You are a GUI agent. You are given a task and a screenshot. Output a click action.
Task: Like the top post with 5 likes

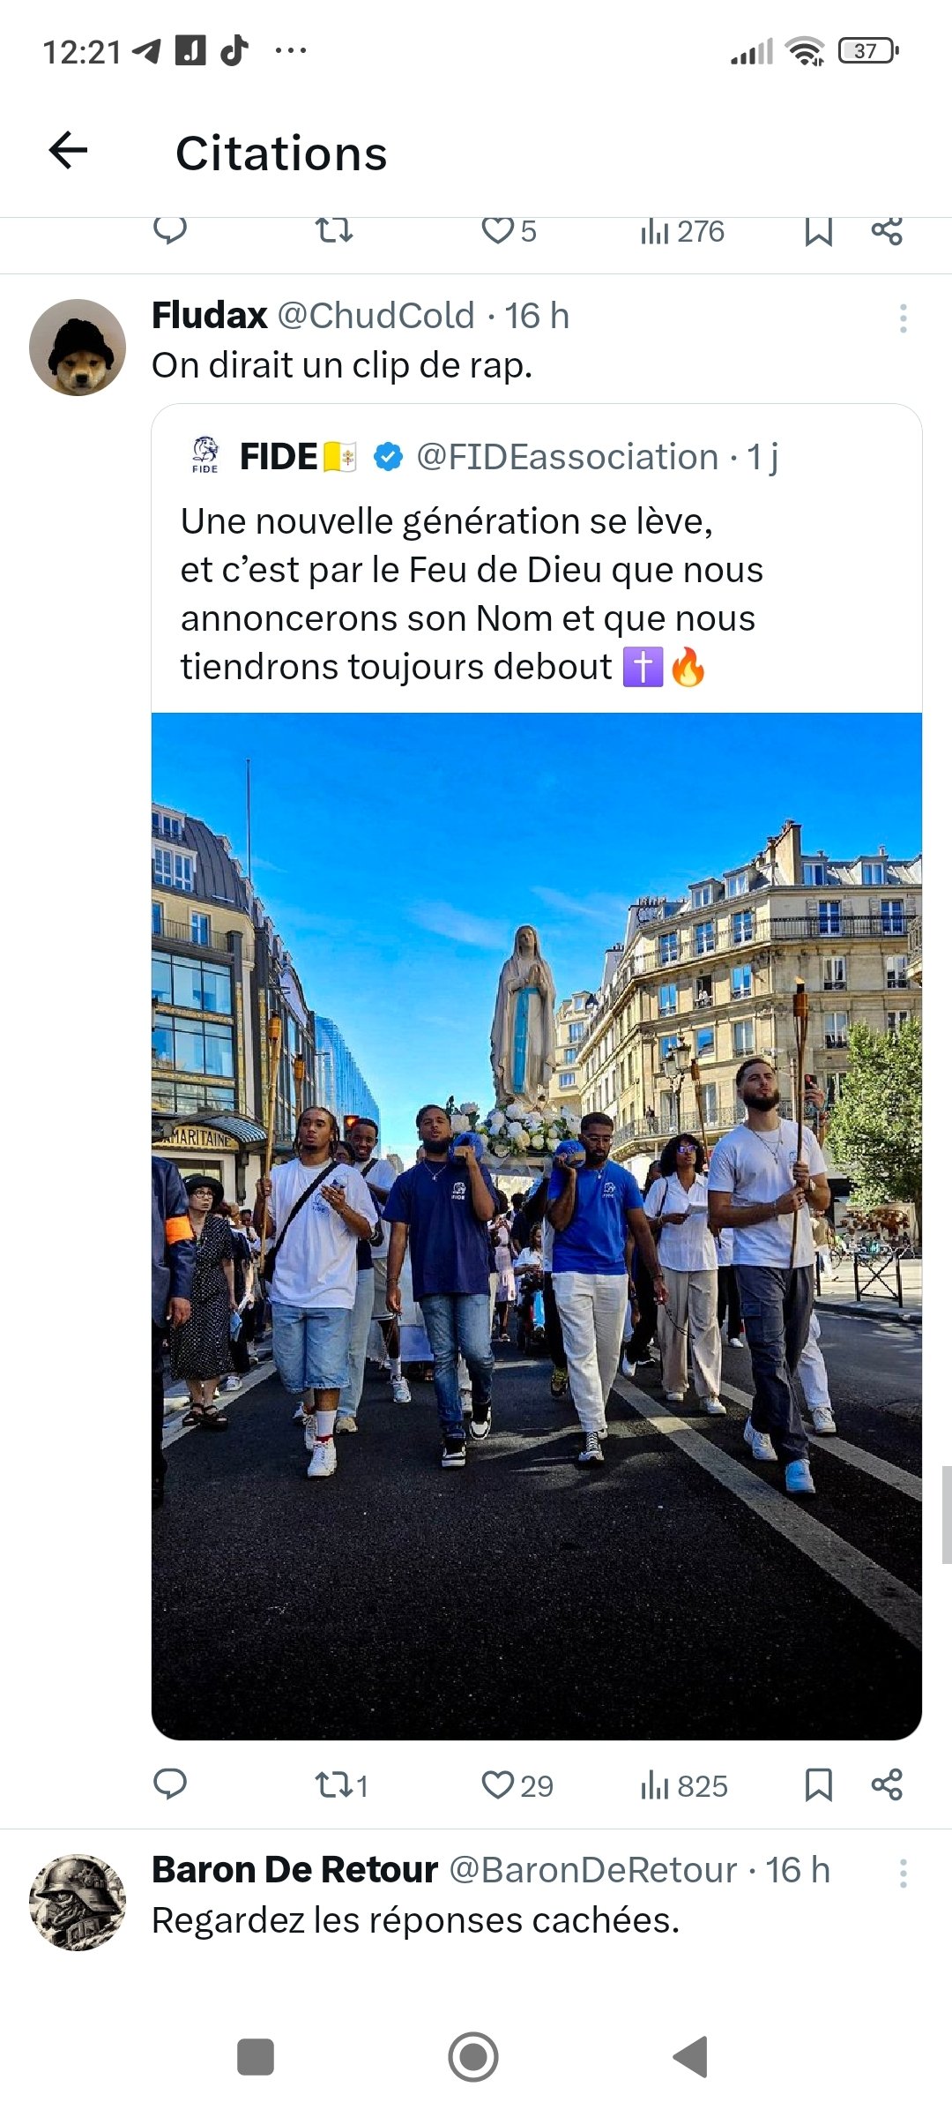509,231
